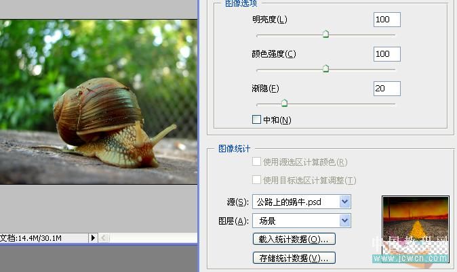The height and width of the screenshot is (272, 457).
Task: Toggle 使用目标选区计算调整 checkbox
Action: pyautogui.click(x=256, y=180)
